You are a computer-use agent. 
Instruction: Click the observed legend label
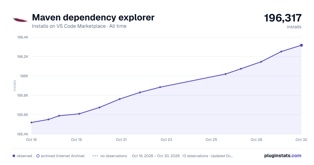coord(24,156)
